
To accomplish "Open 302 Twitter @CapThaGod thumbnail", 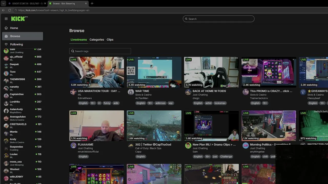I will pyautogui.click(x=154, y=126).
